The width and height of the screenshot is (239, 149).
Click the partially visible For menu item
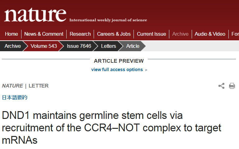click(x=235, y=34)
